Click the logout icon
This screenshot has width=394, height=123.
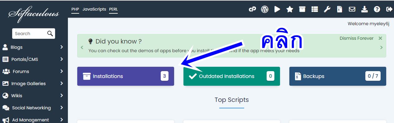(389, 9)
